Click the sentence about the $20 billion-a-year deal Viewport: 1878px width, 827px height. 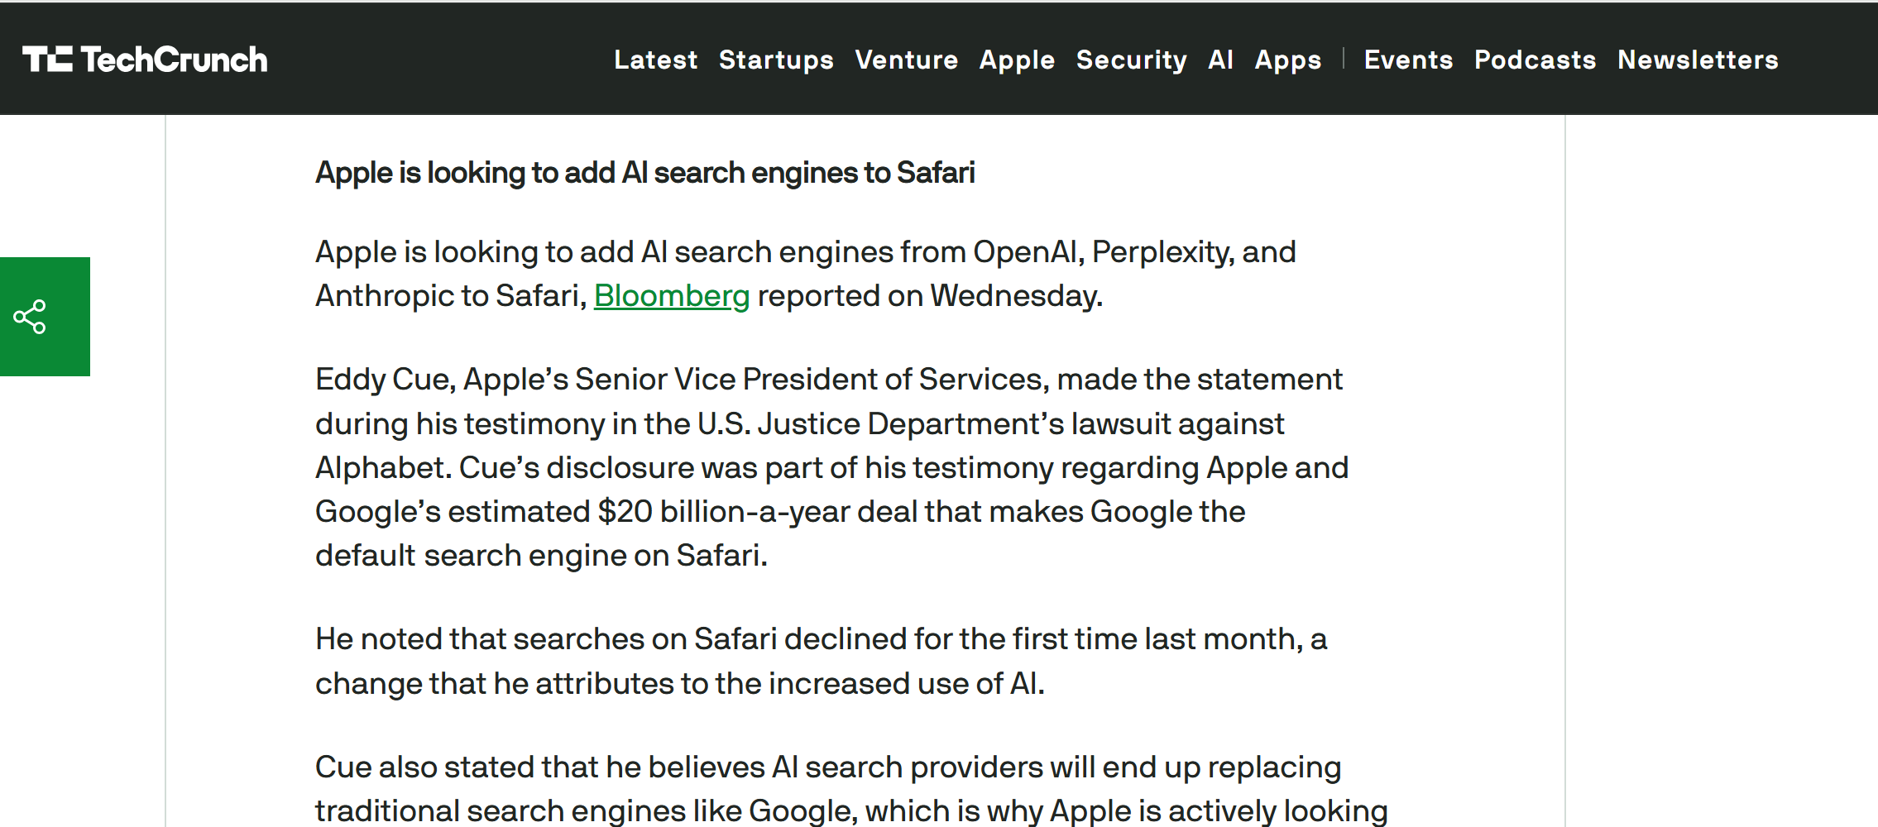click(779, 512)
